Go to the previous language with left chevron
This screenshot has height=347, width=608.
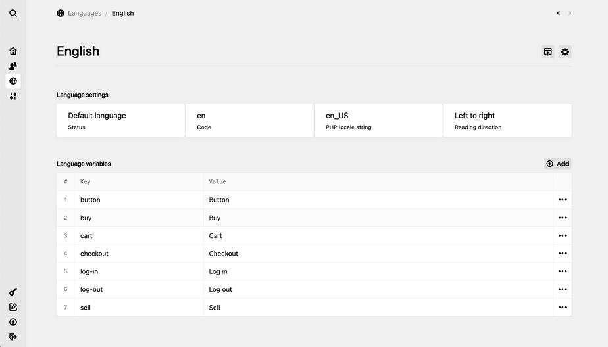click(558, 13)
